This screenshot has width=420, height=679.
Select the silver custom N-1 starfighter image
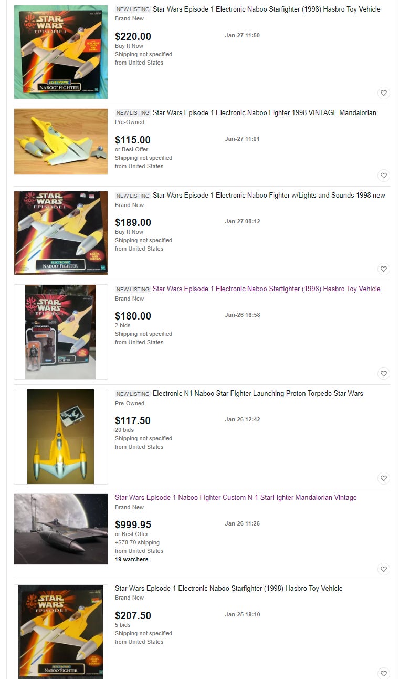point(61,529)
